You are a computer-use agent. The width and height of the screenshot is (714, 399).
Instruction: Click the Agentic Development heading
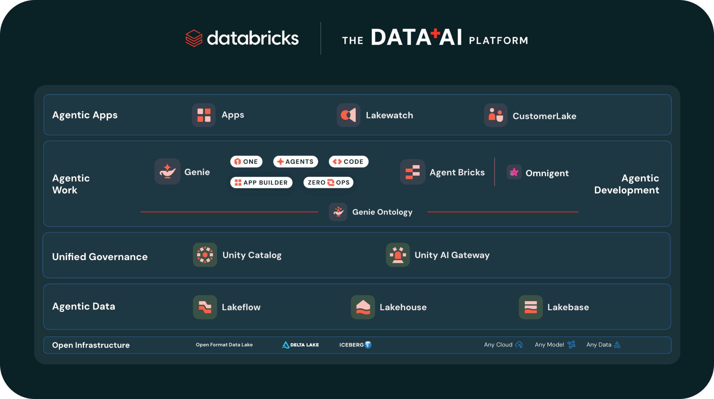(626, 184)
